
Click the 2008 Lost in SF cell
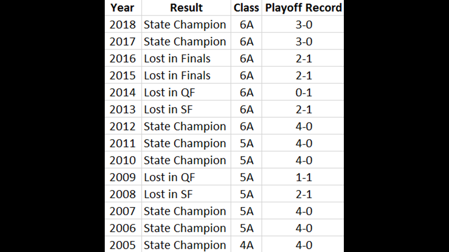[186, 194]
